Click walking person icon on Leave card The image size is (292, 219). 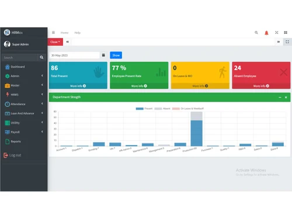click(x=223, y=72)
